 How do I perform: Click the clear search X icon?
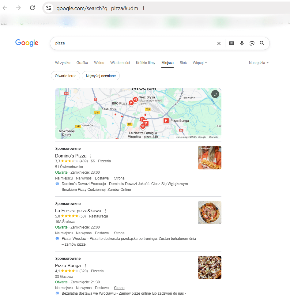[x=219, y=43]
